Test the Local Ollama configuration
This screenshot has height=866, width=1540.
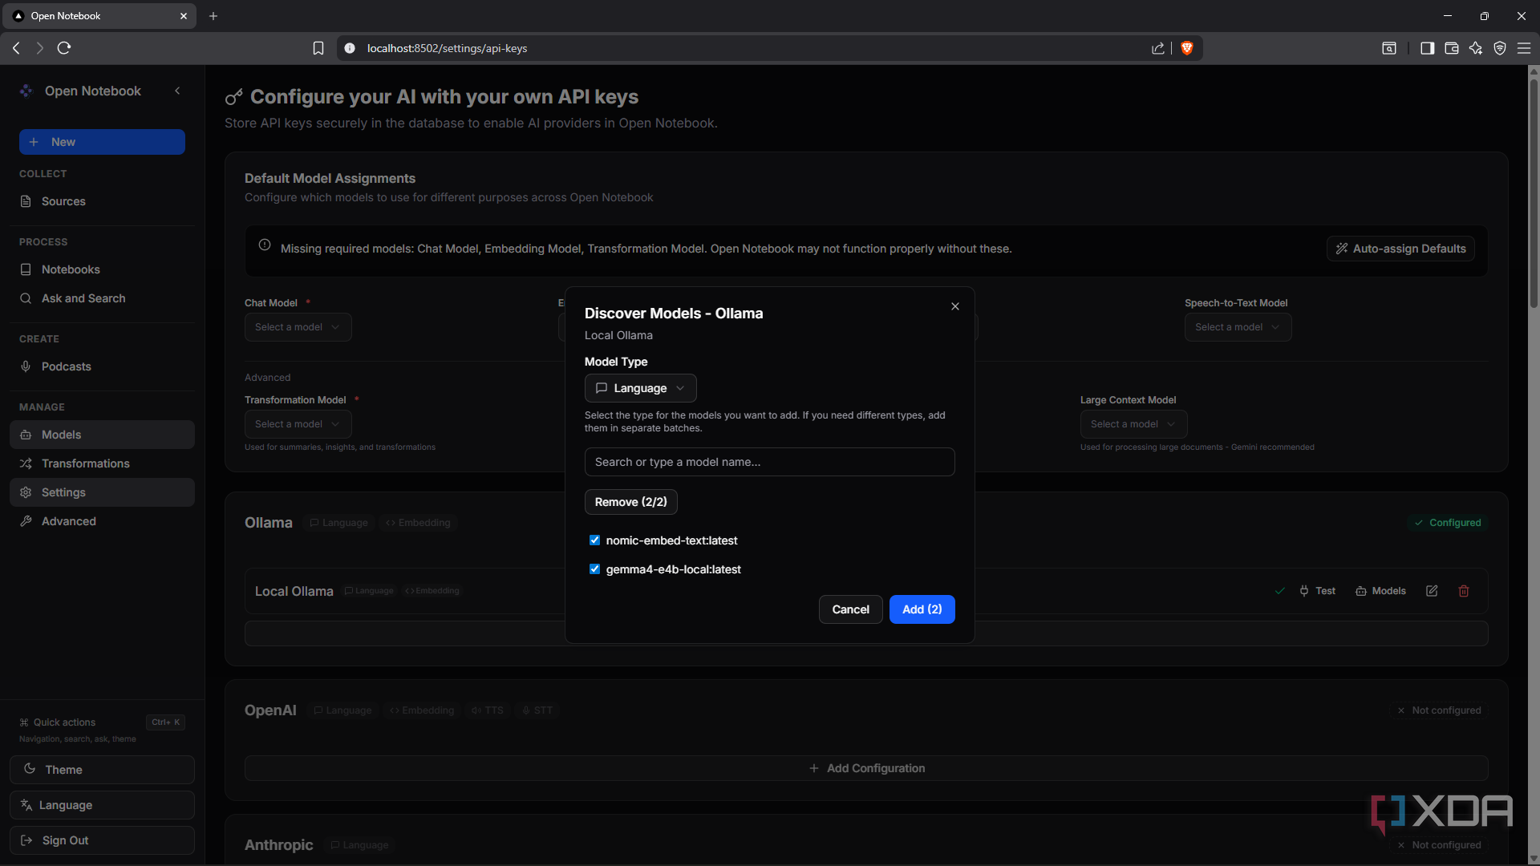(x=1317, y=591)
